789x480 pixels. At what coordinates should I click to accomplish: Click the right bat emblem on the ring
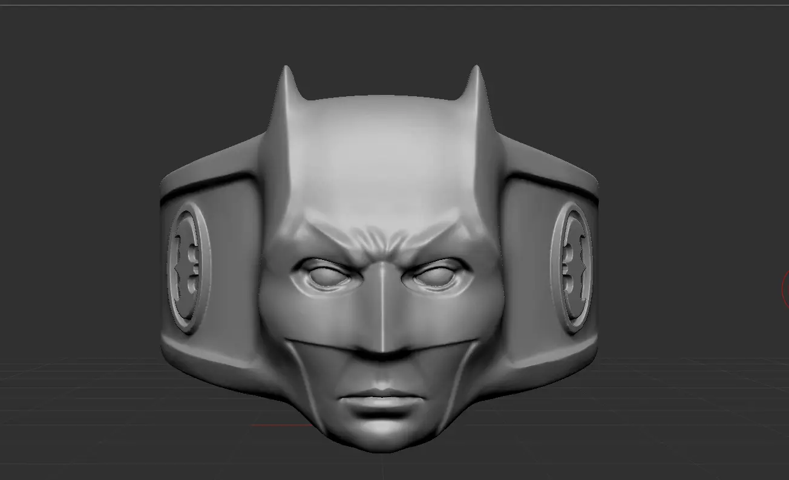tap(572, 267)
